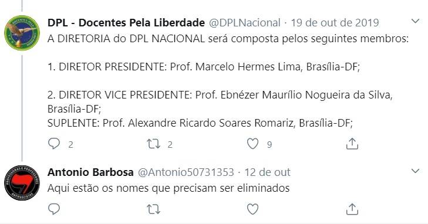Open the @Antonio50731353 handle
Viewport: 428px width, 224px height.
[186, 172]
